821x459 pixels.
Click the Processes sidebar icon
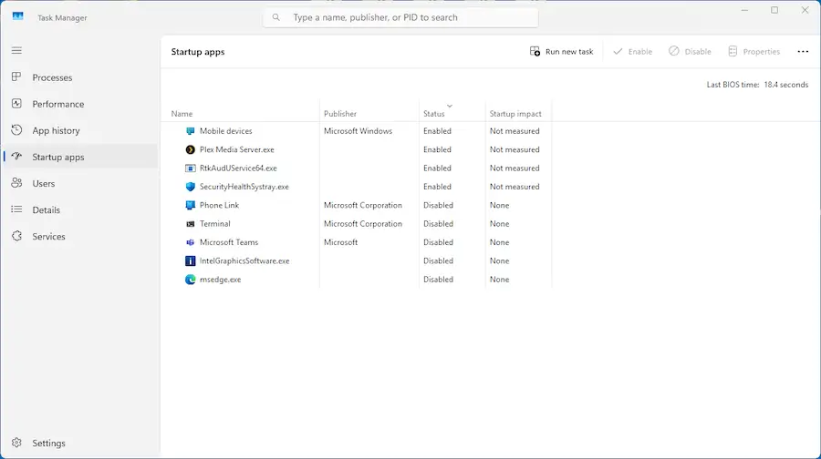pos(16,76)
